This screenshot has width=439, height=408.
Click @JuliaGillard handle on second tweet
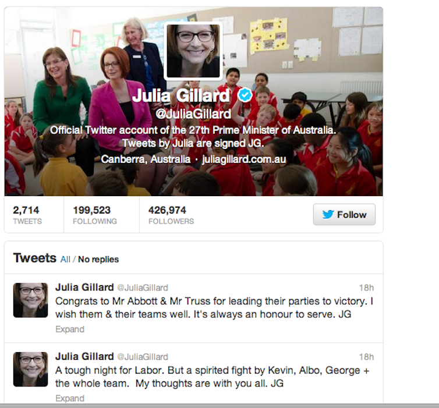(143, 357)
